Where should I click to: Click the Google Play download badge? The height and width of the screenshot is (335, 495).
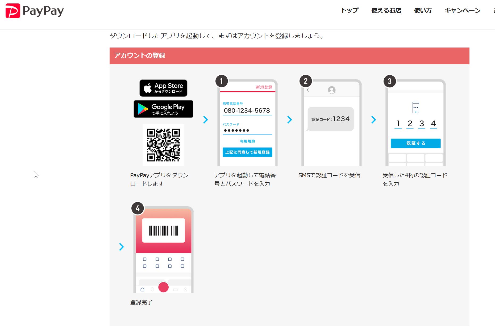coord(163,109)
